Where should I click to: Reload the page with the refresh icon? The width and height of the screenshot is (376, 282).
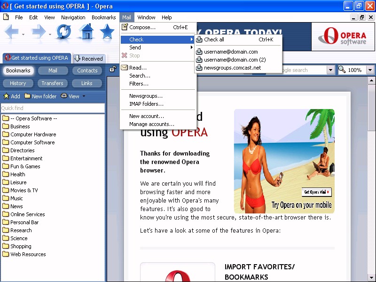[x=63, y=31]
